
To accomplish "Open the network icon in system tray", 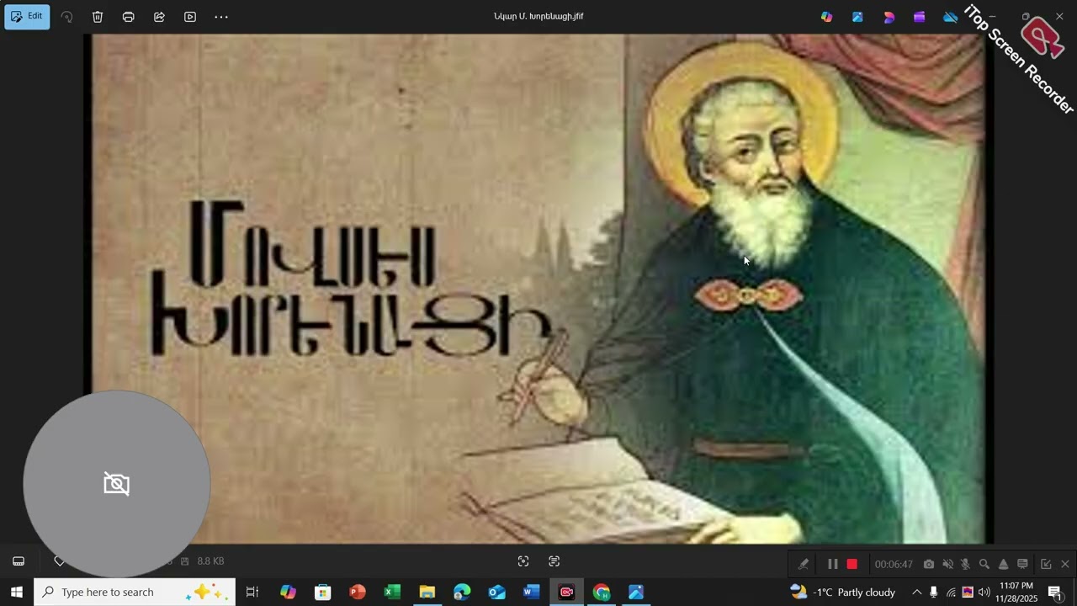I will 951,592.
